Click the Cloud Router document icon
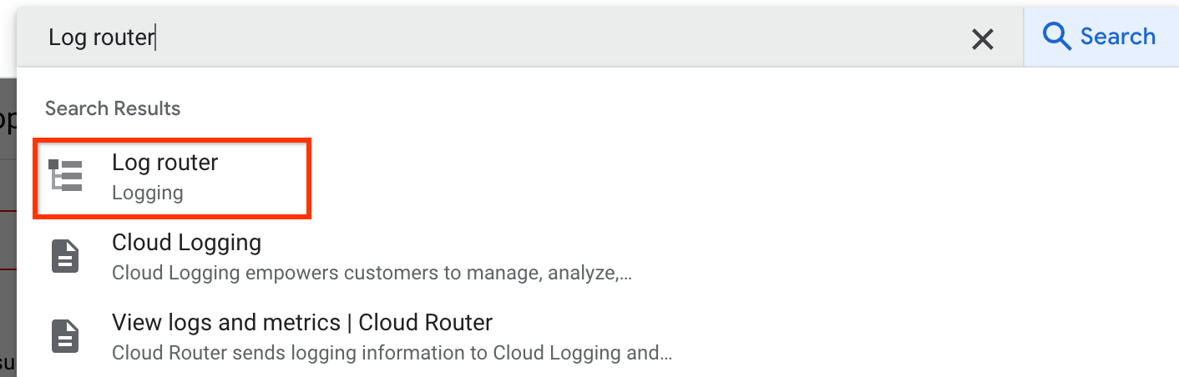 [x=66, y=336]
